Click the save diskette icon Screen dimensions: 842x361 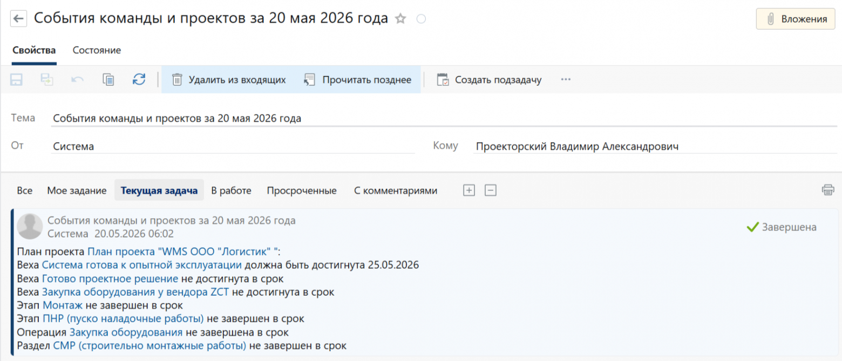[x=17, y=80]
